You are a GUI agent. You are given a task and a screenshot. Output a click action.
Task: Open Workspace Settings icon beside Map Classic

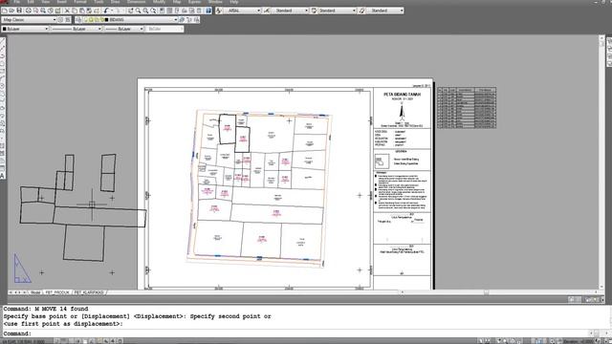[60, 19]
